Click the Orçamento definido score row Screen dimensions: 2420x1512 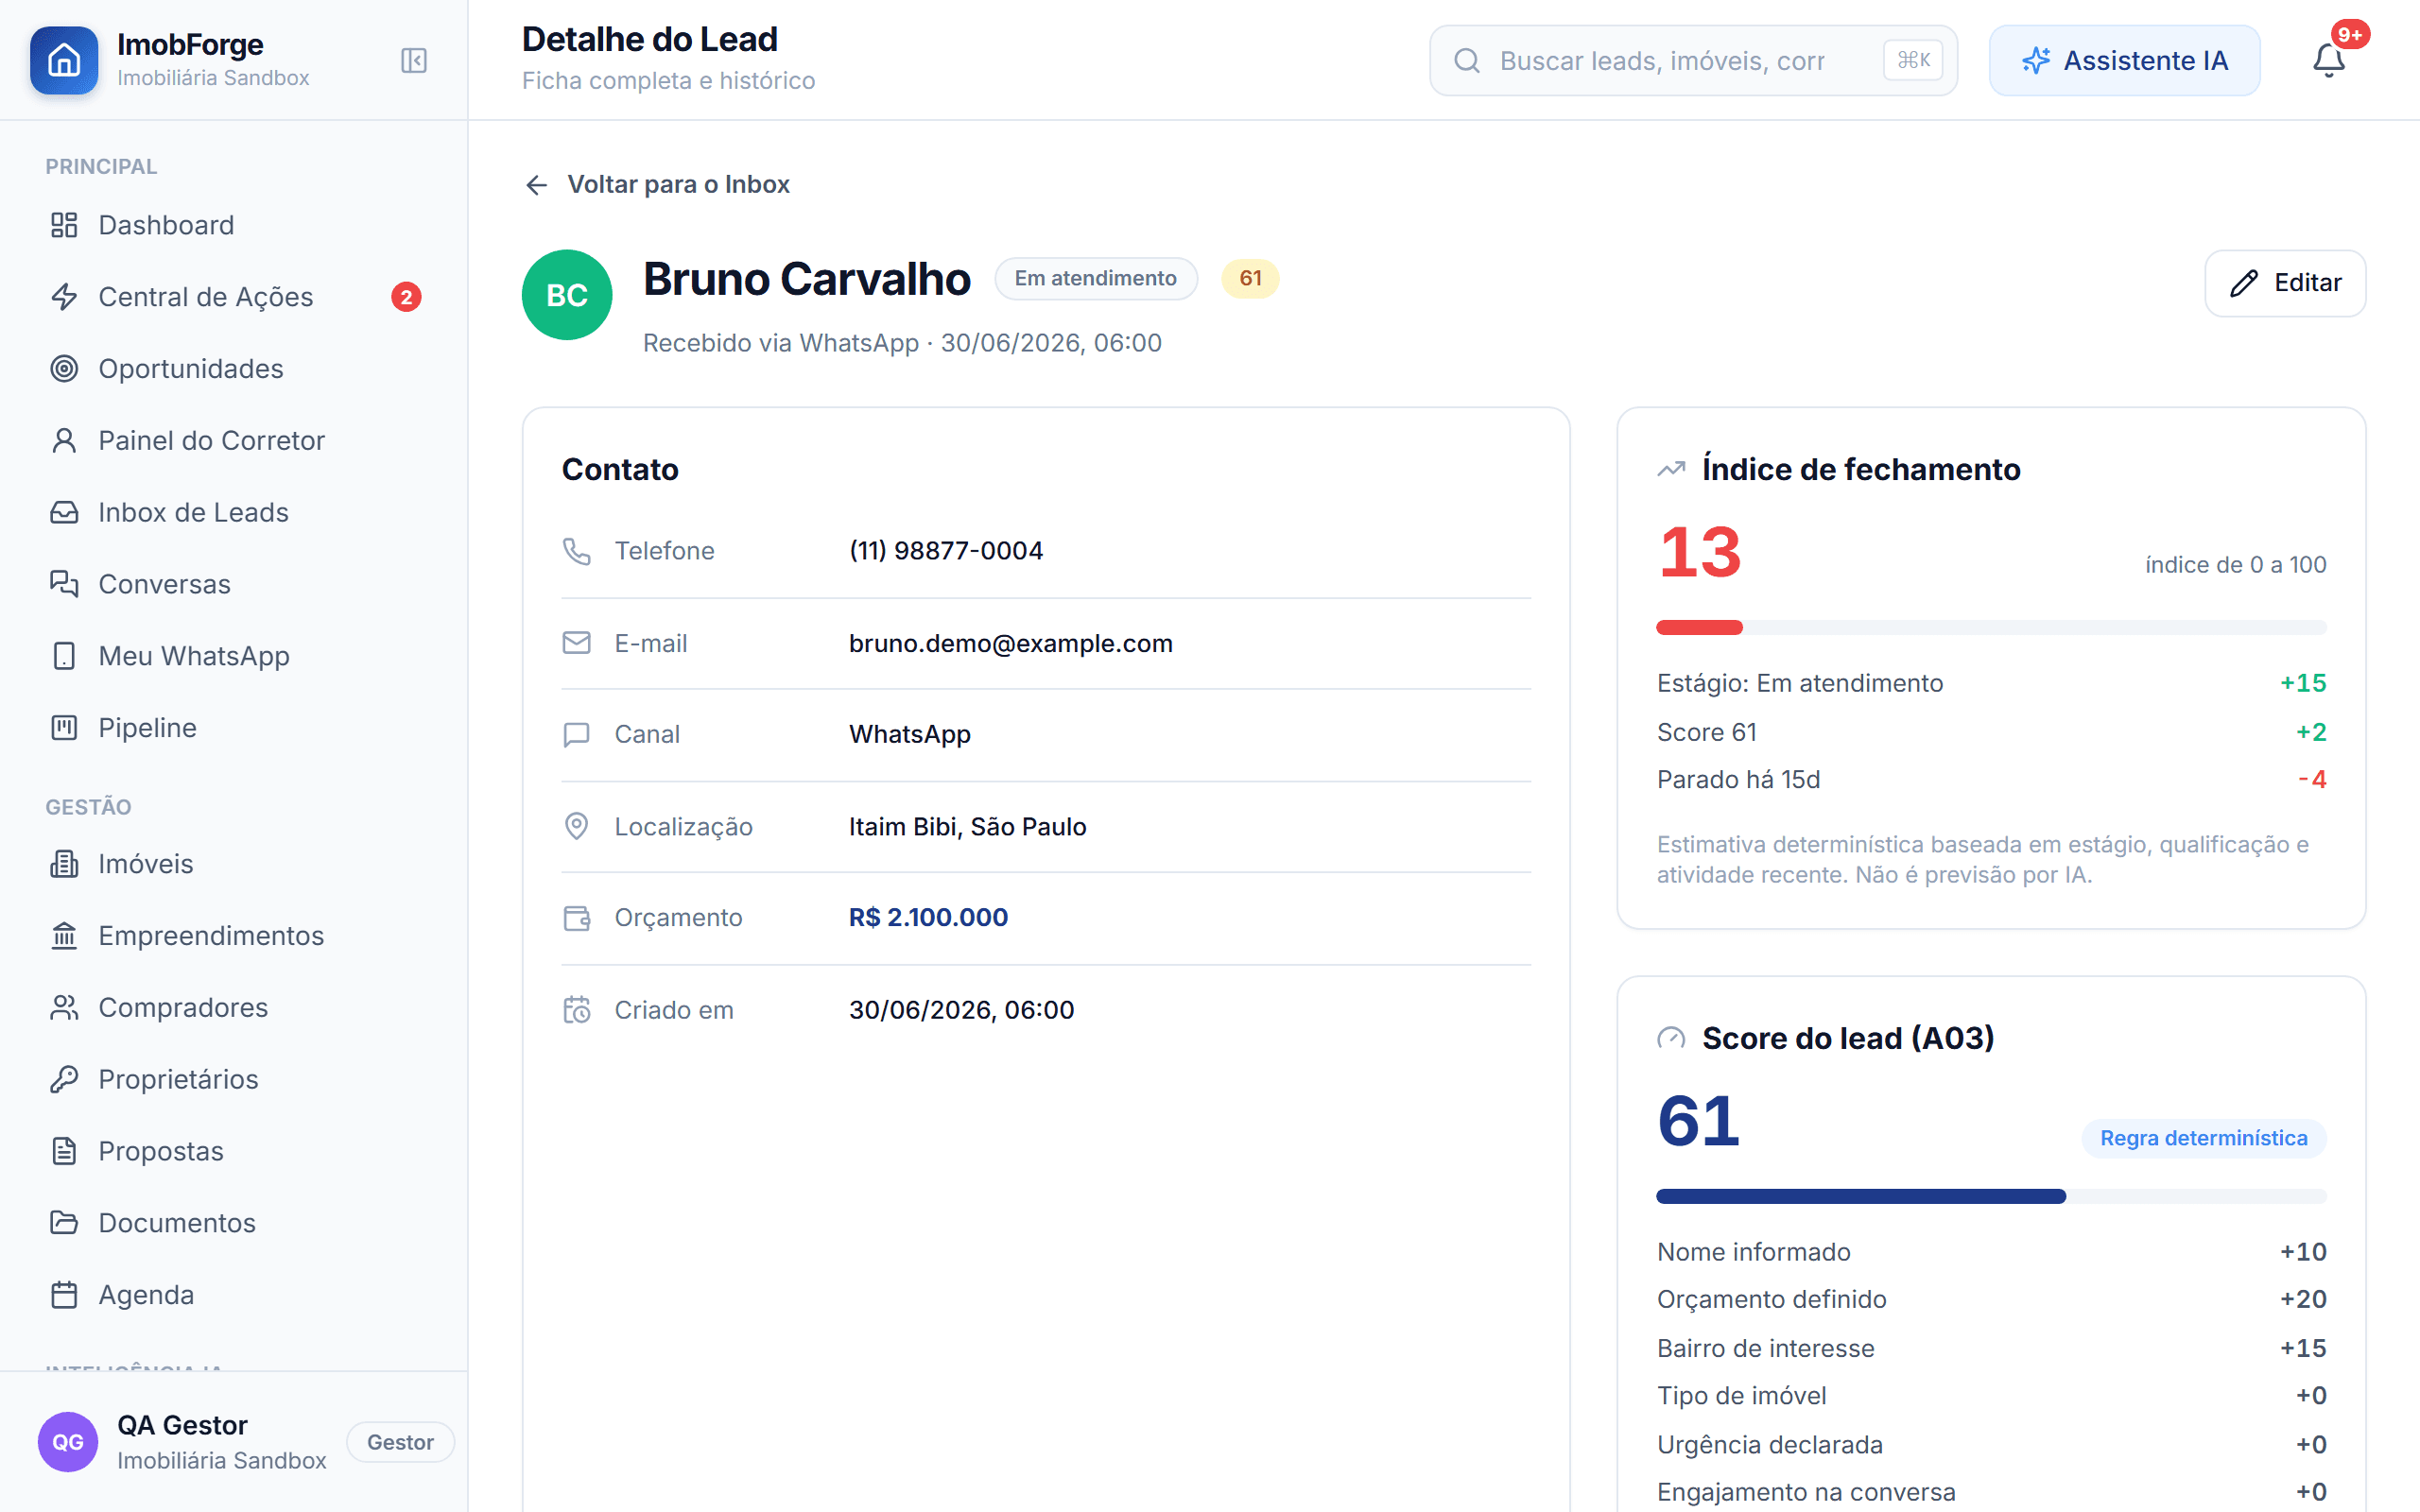[1991, 1300]
